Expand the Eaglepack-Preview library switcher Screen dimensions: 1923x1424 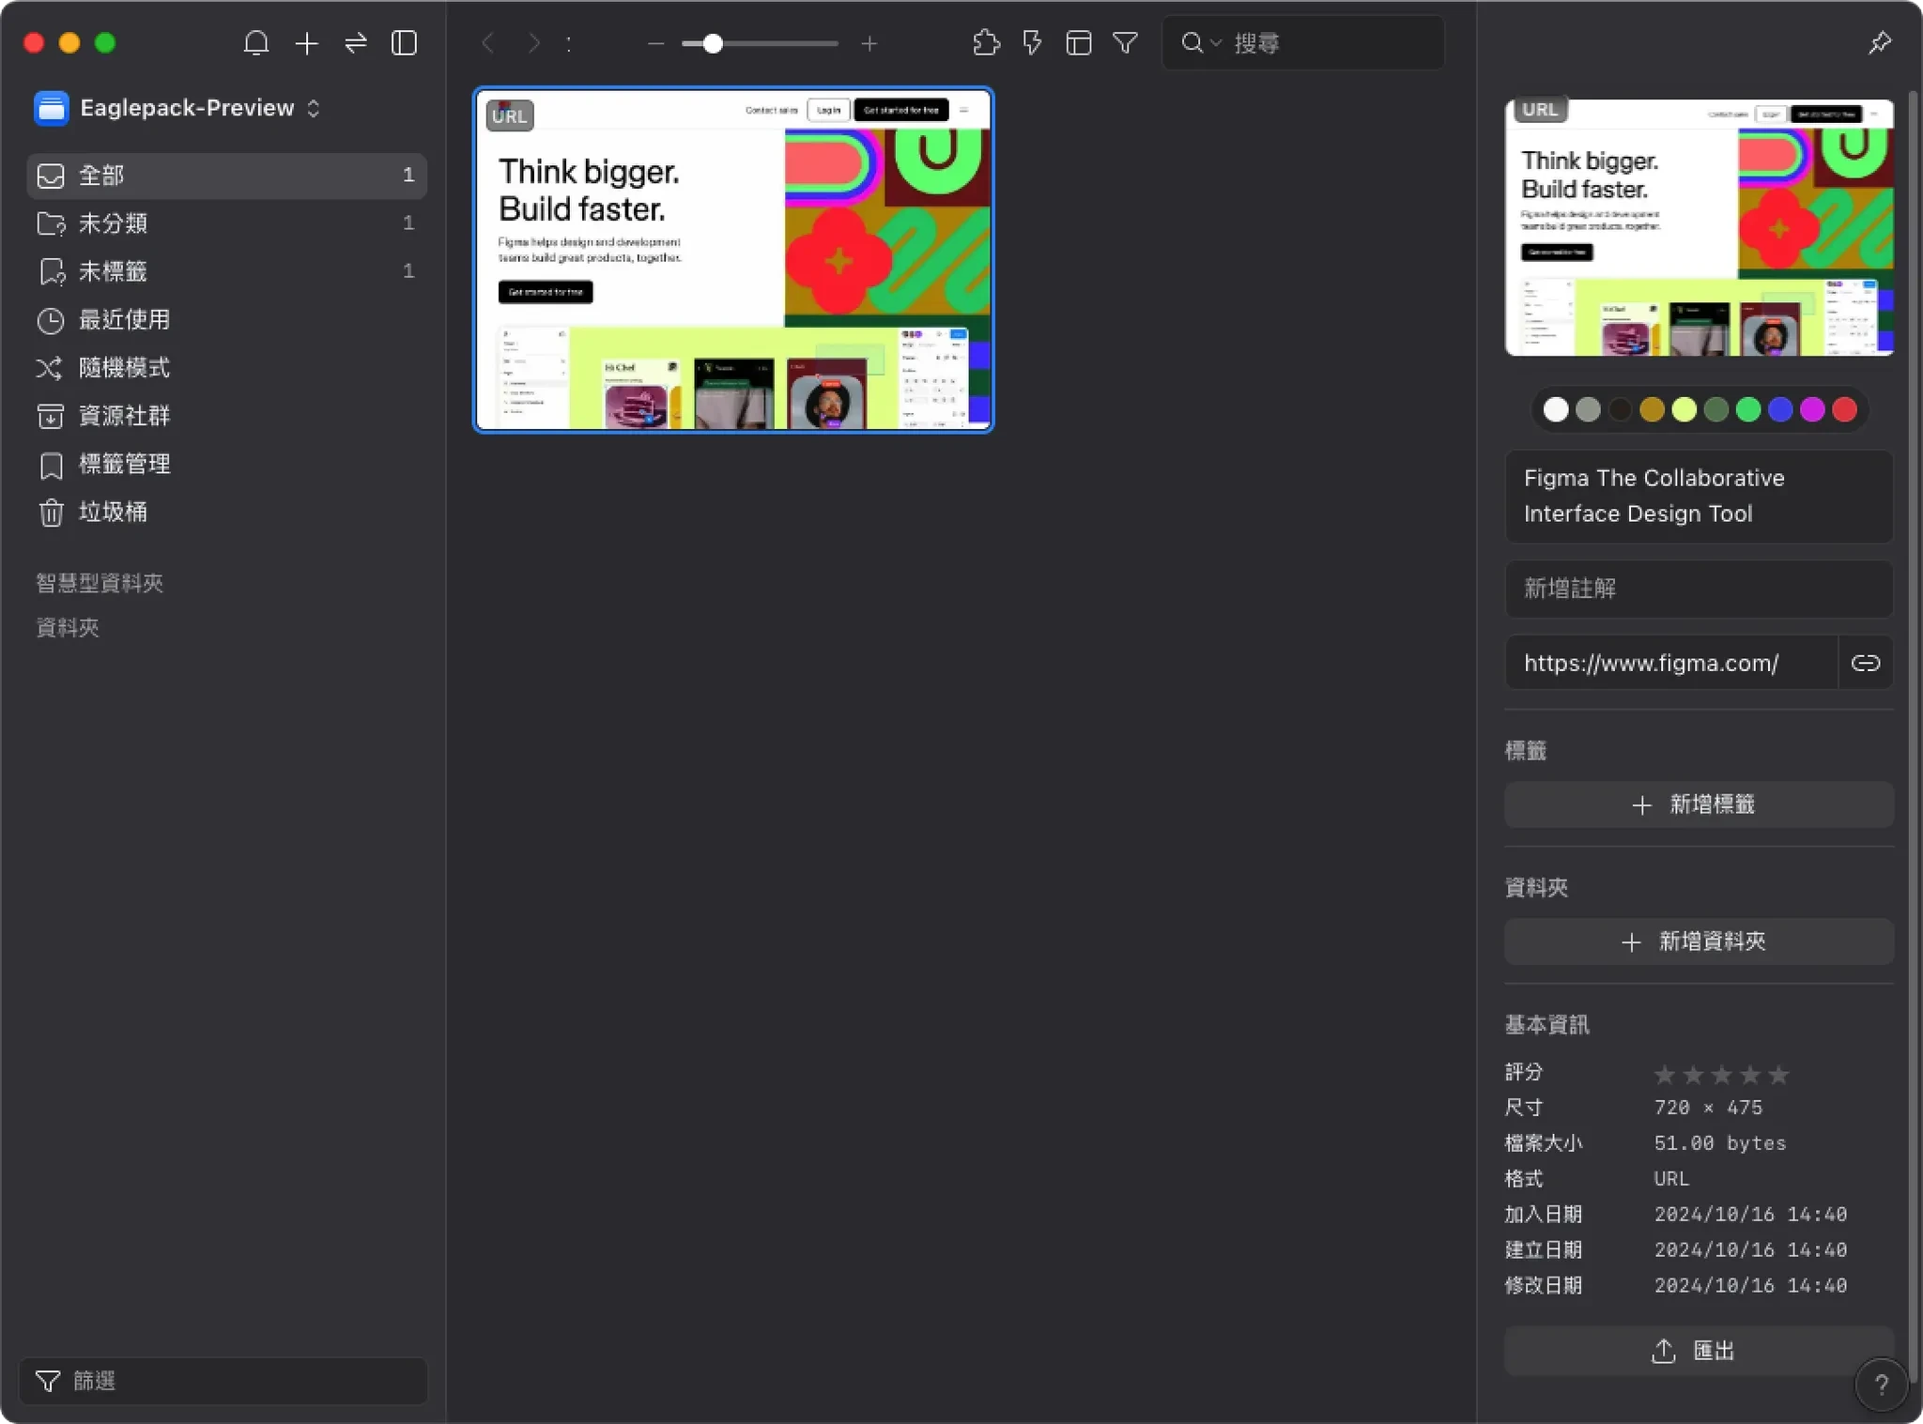point(178,108)
